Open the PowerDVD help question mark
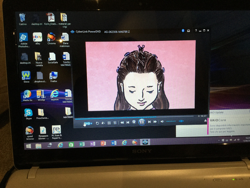250x188 pixels. [196, 31]
